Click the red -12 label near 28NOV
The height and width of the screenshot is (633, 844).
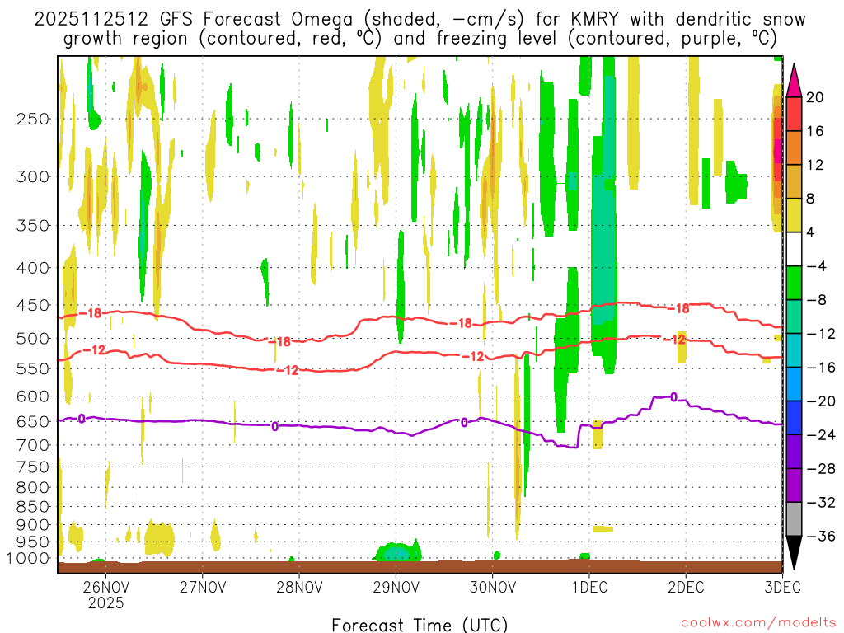(288, 370)
